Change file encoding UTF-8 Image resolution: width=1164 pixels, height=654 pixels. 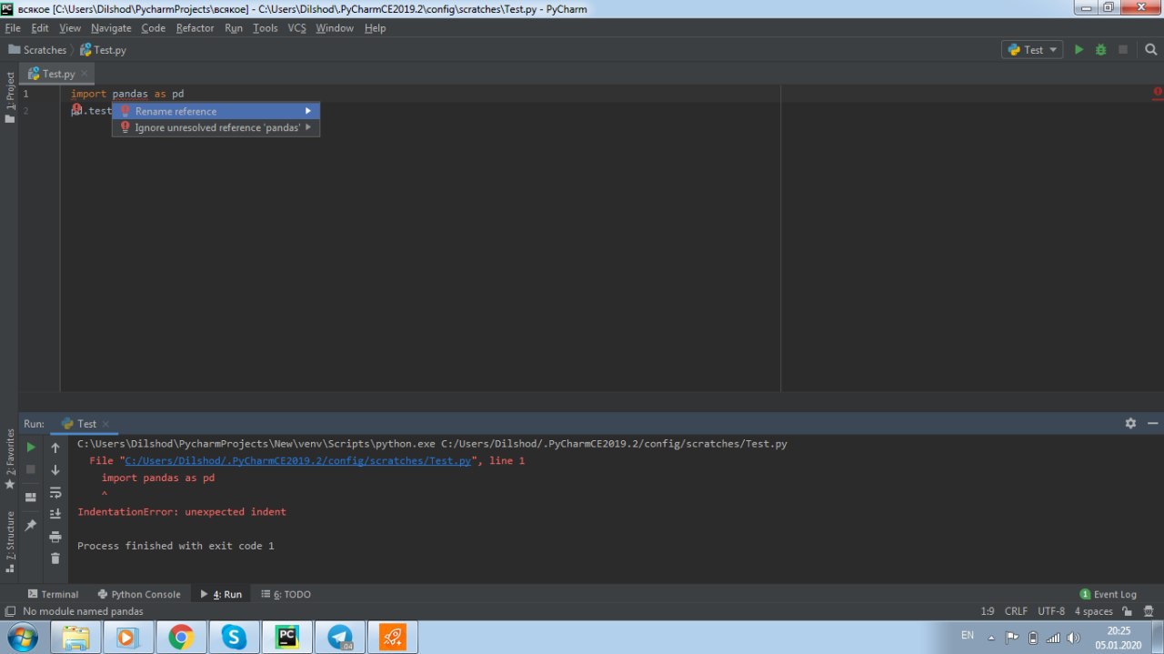(x=1050, y=611)
